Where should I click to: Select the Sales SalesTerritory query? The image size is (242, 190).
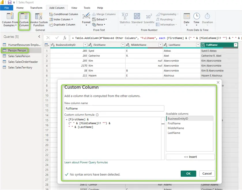[x=21, y=67]
